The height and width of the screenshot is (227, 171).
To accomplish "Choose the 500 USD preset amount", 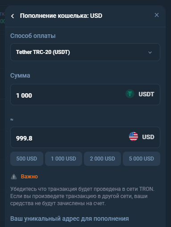I will point(27,159).
